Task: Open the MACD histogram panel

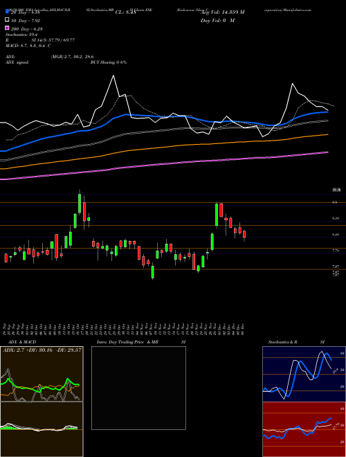Action: pos(42,429)
